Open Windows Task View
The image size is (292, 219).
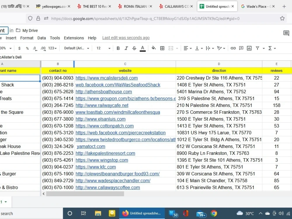click(84, 213)
